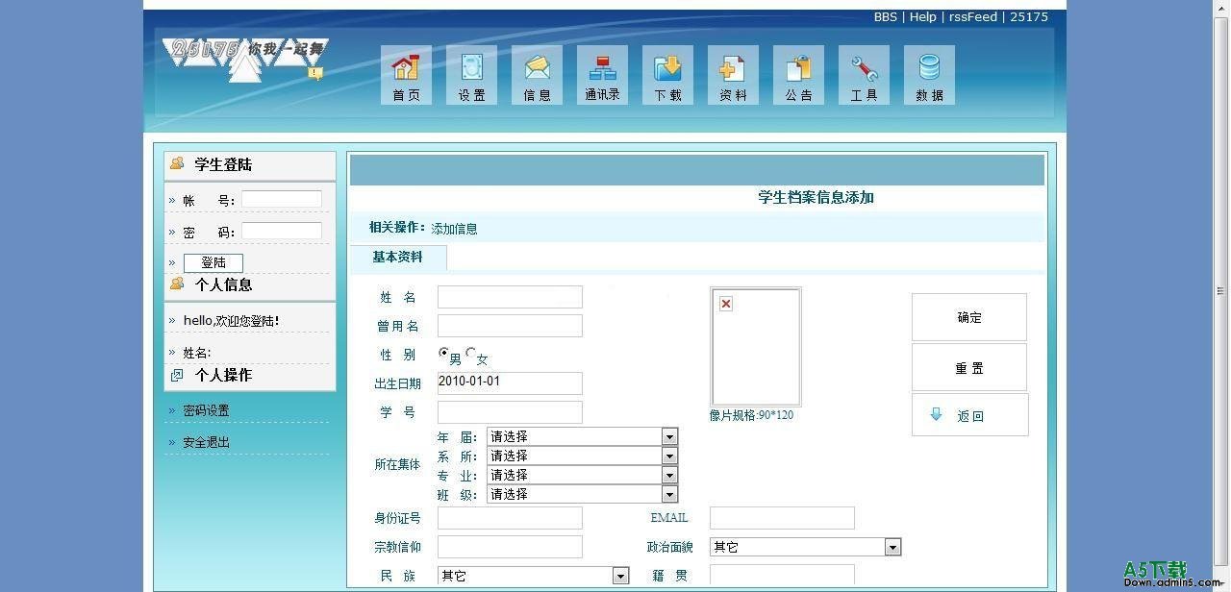1231x592 pixels.
Task: Switch to the 基本资料 tab
Action: pos(397,258)
